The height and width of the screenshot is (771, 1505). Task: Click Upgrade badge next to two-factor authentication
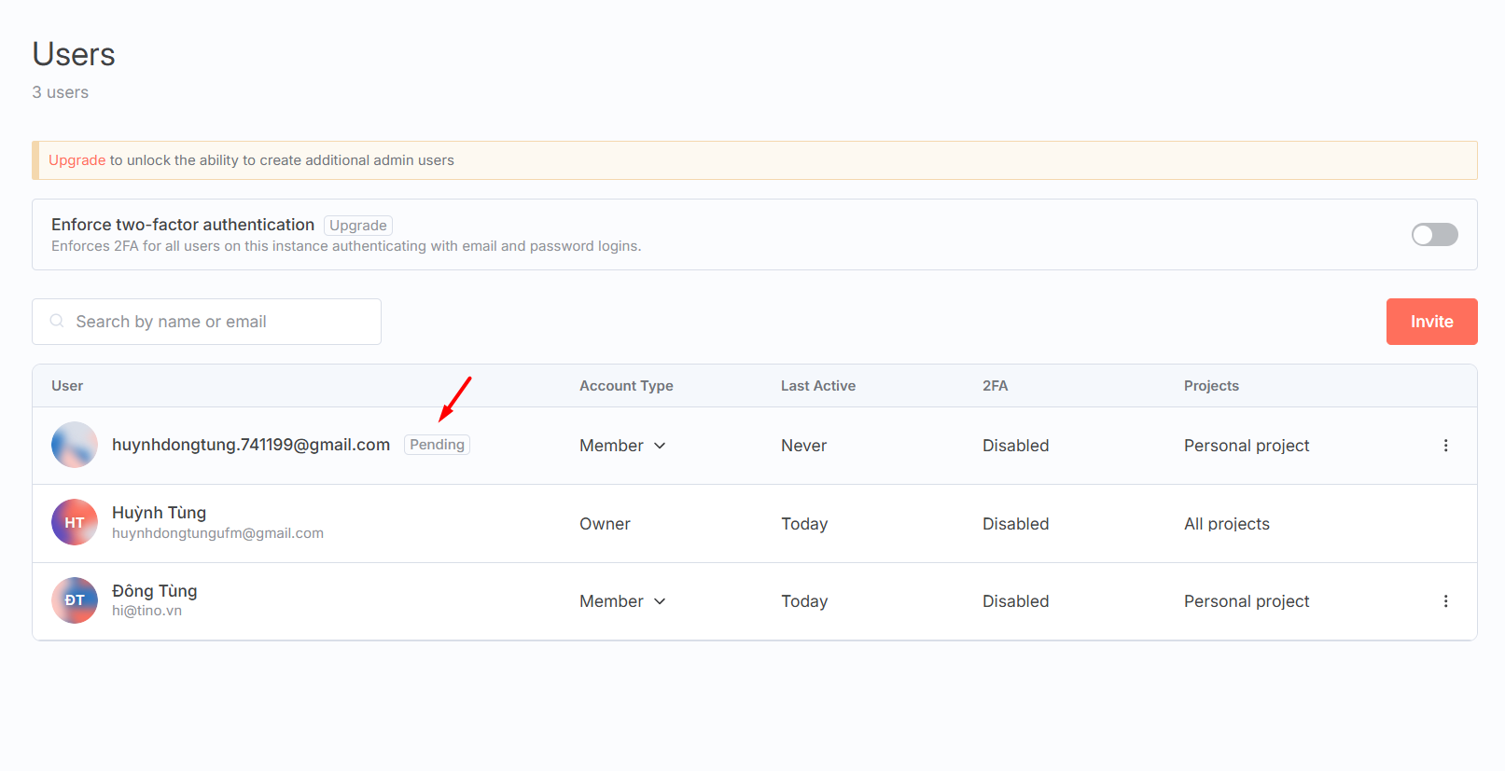358,226
